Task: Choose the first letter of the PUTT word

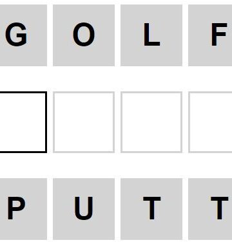Action: pos(23,209)
